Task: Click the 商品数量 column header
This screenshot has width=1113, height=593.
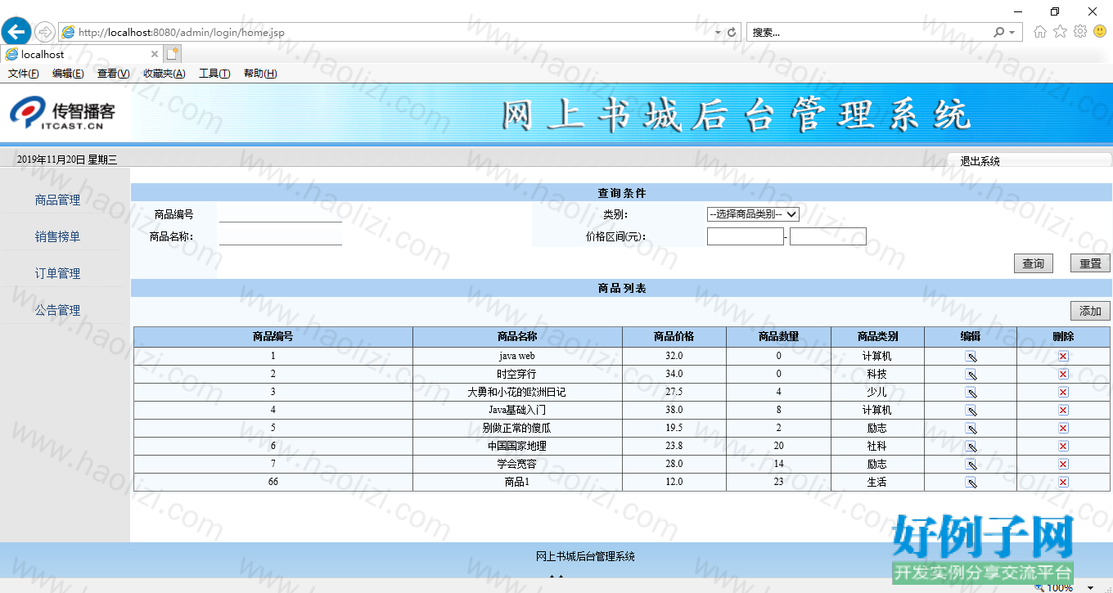Action: pyautogui.click(x=778, y=337)
